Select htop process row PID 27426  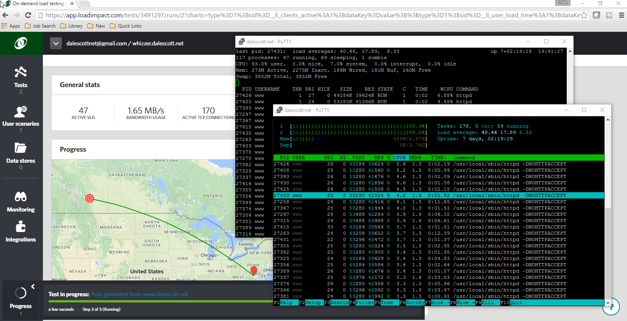439,164
